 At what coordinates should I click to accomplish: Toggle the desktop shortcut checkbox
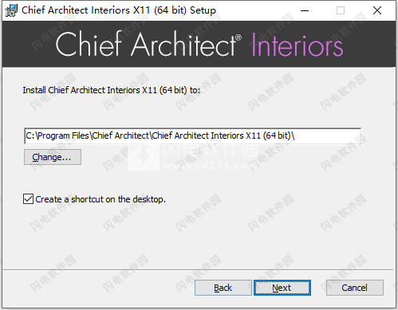(28, 199)
